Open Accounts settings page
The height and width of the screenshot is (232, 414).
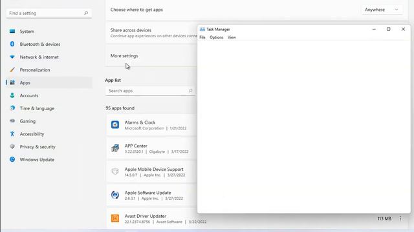pos(29,95)
